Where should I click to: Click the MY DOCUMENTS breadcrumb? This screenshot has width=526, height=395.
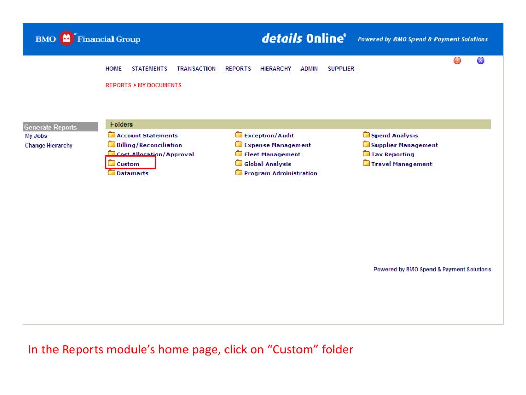tap(159, 85)
